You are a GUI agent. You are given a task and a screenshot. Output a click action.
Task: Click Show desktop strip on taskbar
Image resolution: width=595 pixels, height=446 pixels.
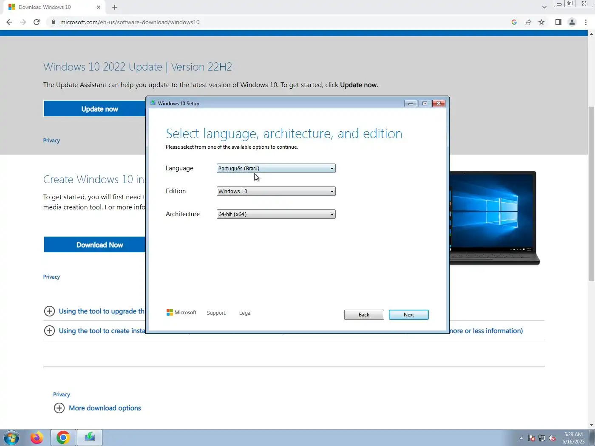pos(592,438)
